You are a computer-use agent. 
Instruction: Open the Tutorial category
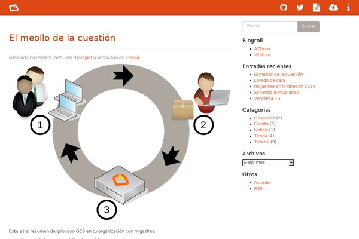point(261,142)
